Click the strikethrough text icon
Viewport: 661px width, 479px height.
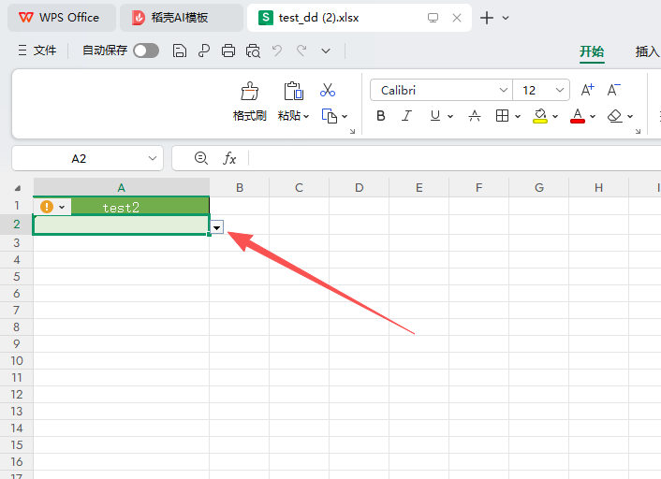coord(475,116)
